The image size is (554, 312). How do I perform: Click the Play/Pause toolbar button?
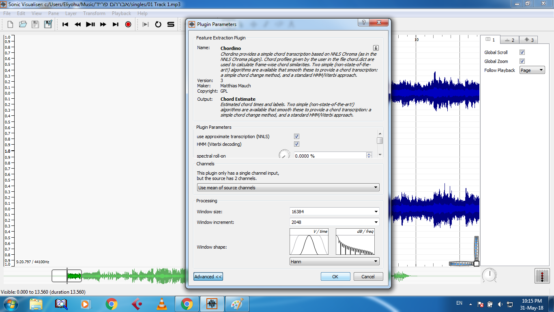click(90, 24)
